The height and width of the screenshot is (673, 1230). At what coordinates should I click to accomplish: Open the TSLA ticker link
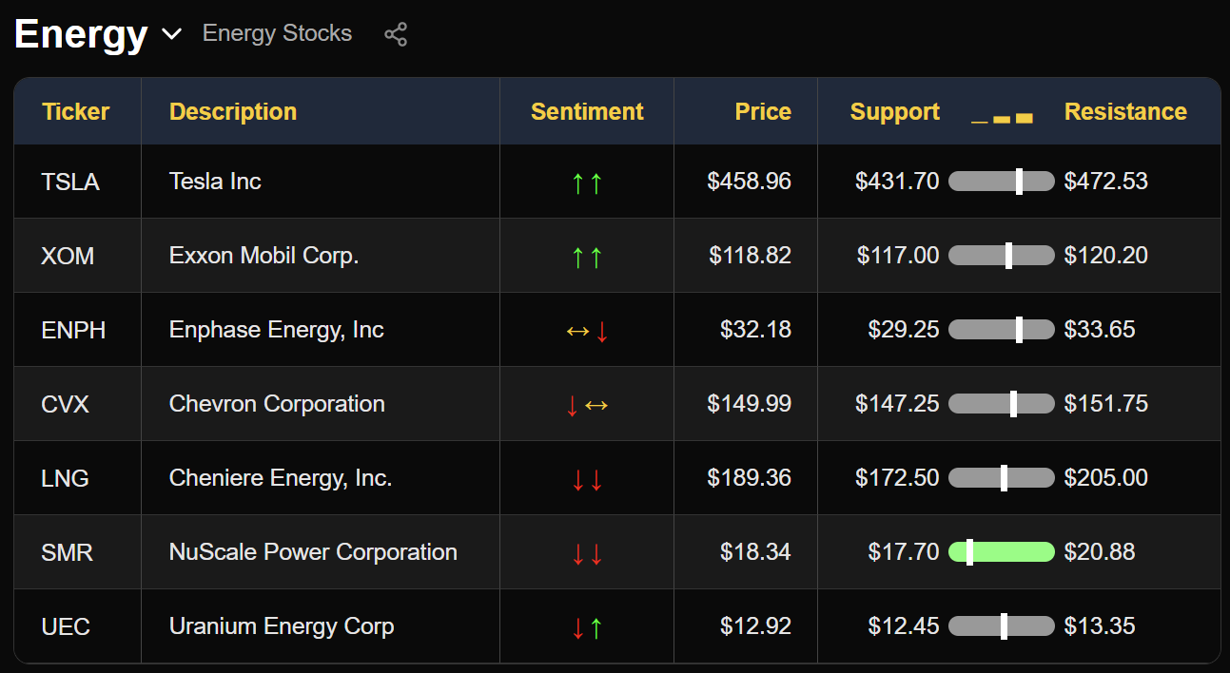click(x=70, y=182)
